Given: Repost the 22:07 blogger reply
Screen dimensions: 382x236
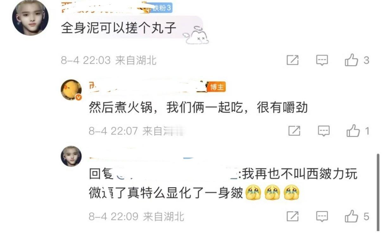Looking at the screenshot, I should pos(294,131).
